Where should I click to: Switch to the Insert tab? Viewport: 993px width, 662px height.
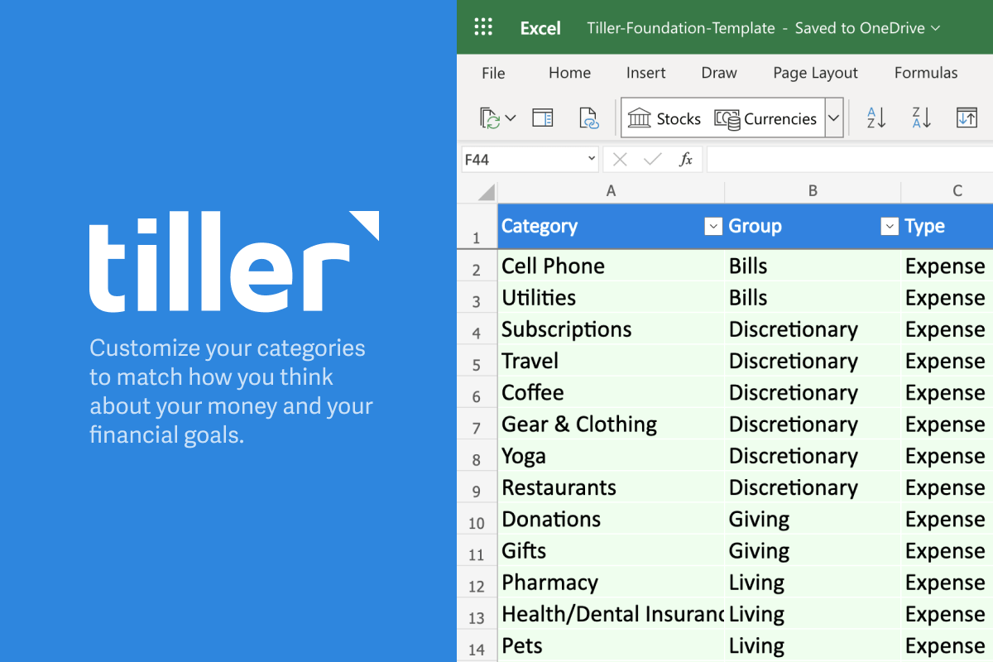point(645,73)
